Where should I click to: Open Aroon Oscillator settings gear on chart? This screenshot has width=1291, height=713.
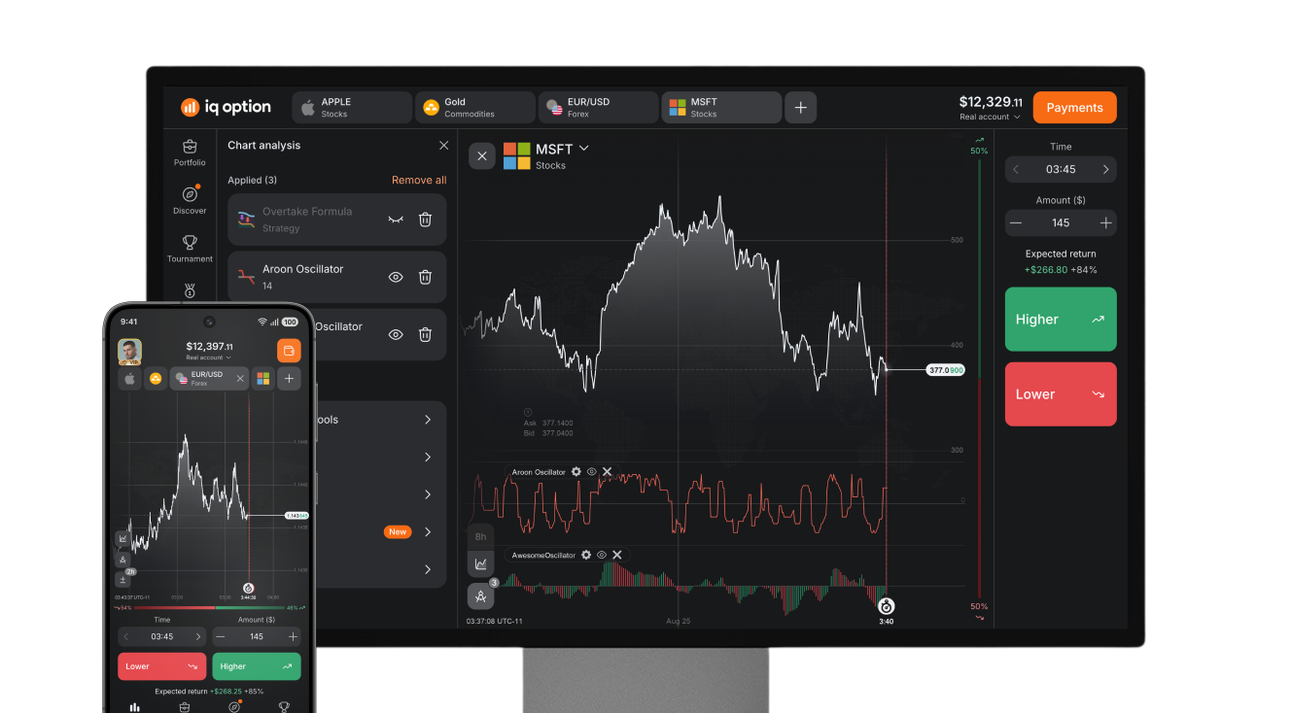[x=576, y=472]
